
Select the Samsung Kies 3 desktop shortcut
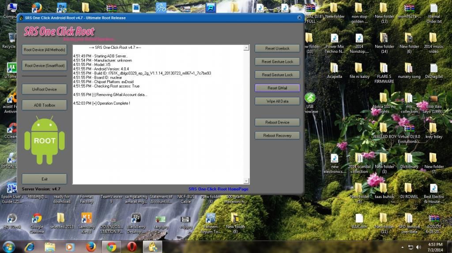(x=87, y=219)
